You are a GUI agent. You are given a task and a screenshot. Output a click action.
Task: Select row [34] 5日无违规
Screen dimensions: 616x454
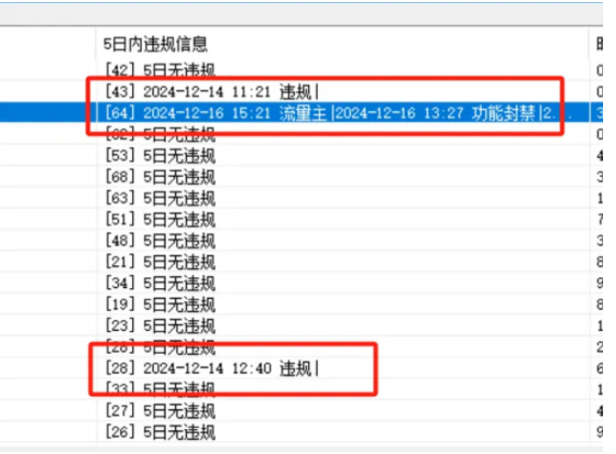(x=159, y=283)
